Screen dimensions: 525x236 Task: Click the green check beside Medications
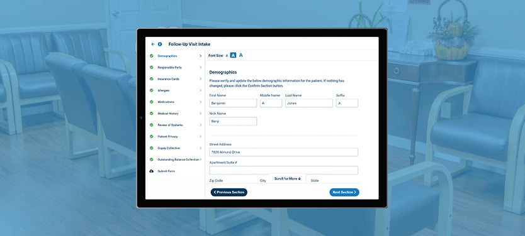[151, 102]
